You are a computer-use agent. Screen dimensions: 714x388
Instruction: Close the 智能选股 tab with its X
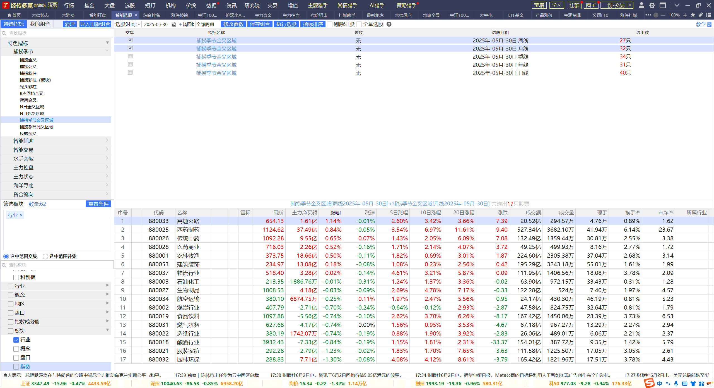136,15
